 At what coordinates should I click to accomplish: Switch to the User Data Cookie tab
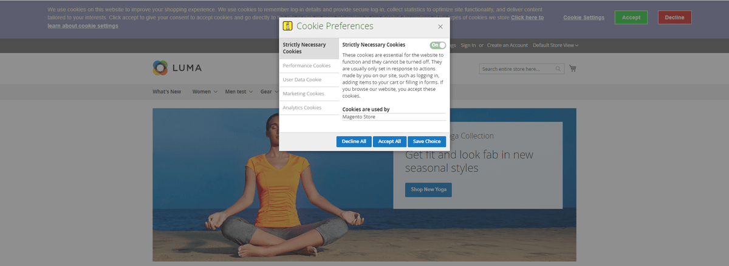tap(302, 79)
